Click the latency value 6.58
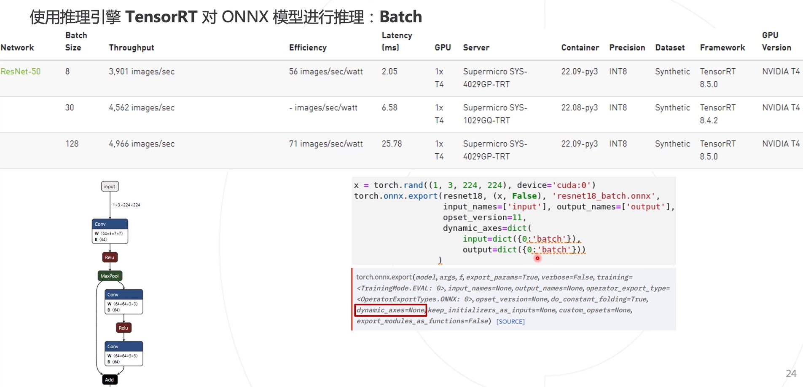 389,108
